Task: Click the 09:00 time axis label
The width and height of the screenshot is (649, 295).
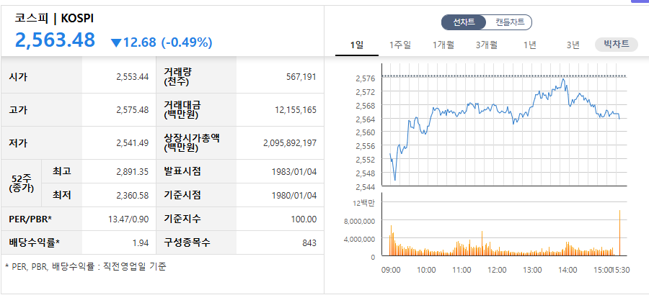Action: pyautogui.click(x=391, y=271)
